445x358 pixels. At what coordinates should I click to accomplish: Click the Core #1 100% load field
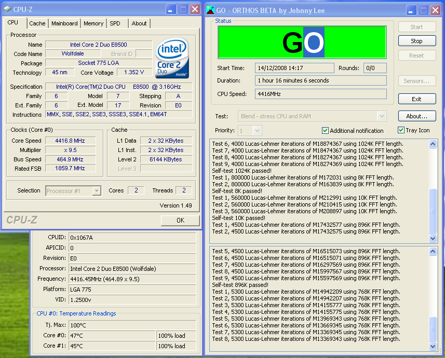pyautogui.click(x=176, y=346)
